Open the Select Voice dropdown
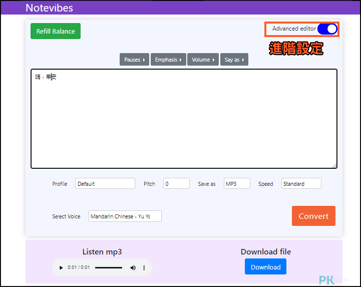 pyautogui.click(x=125, y=216)
